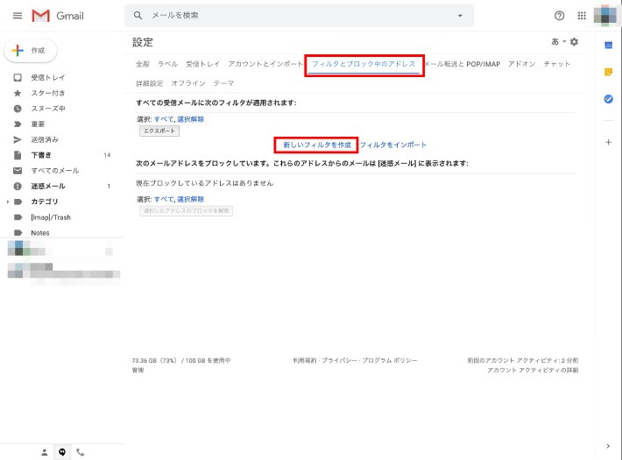Click すべて link under blocked addresses

click(x=164, y=199)
